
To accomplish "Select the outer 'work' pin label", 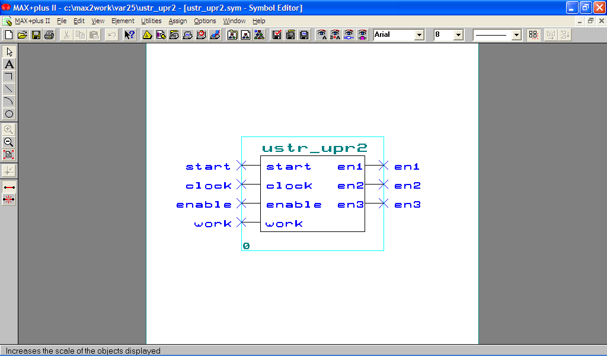I will click(x=213, y=224).
